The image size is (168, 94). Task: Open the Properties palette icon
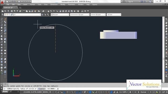pos(60,11)
